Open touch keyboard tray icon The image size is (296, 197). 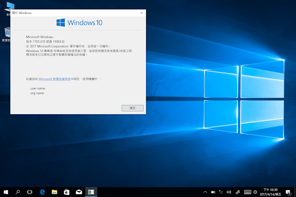247,192
